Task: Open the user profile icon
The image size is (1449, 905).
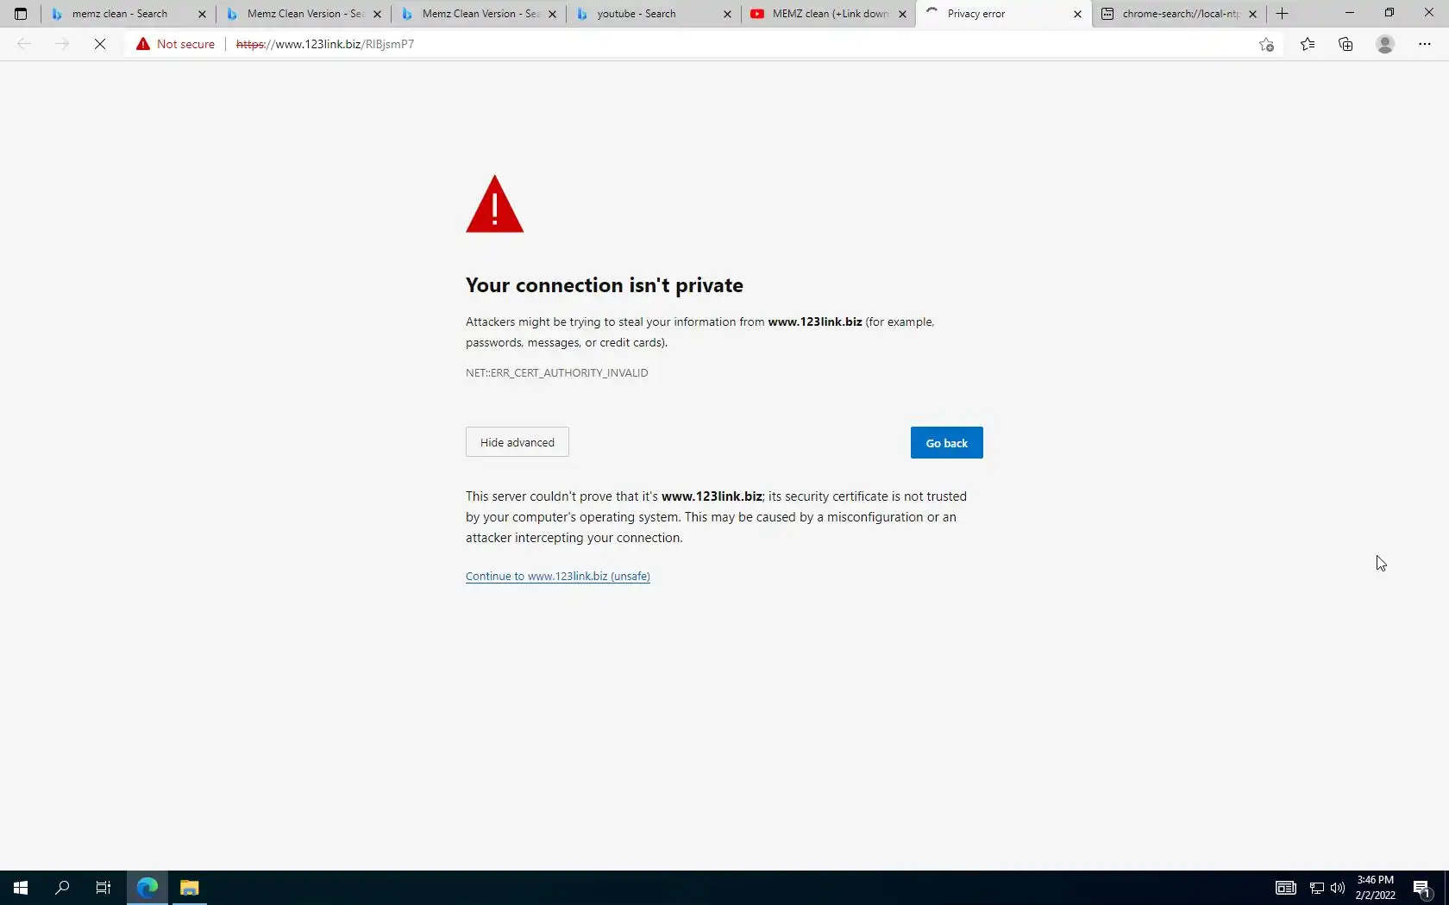Action: coord(1385,44)
